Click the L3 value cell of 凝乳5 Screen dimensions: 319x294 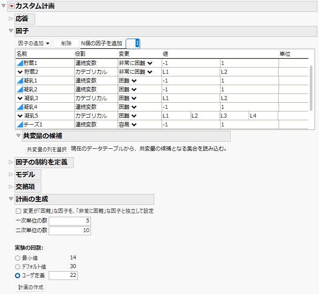pos(235,116)
